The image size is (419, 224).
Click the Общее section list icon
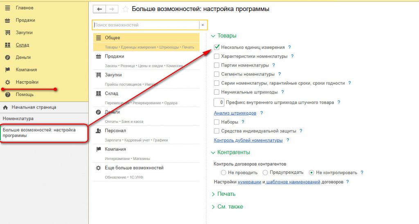click(98, 38)
